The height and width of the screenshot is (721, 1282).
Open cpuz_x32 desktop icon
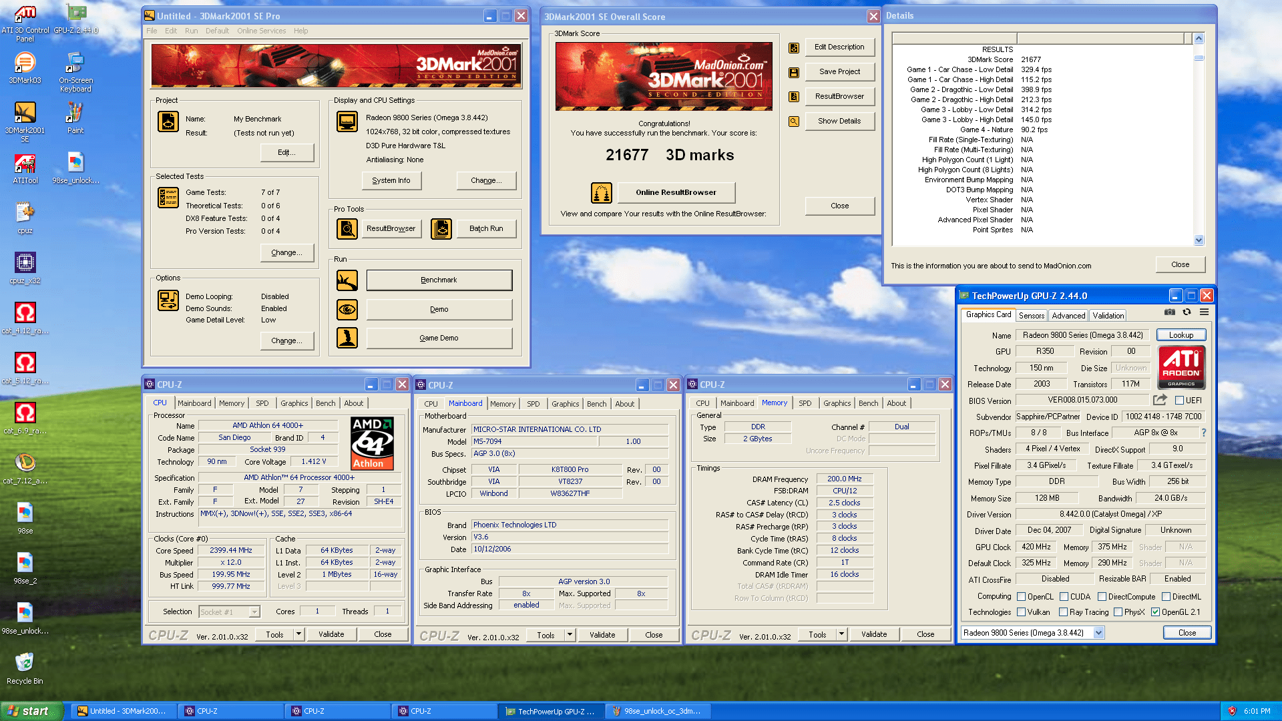click(25, 268)
